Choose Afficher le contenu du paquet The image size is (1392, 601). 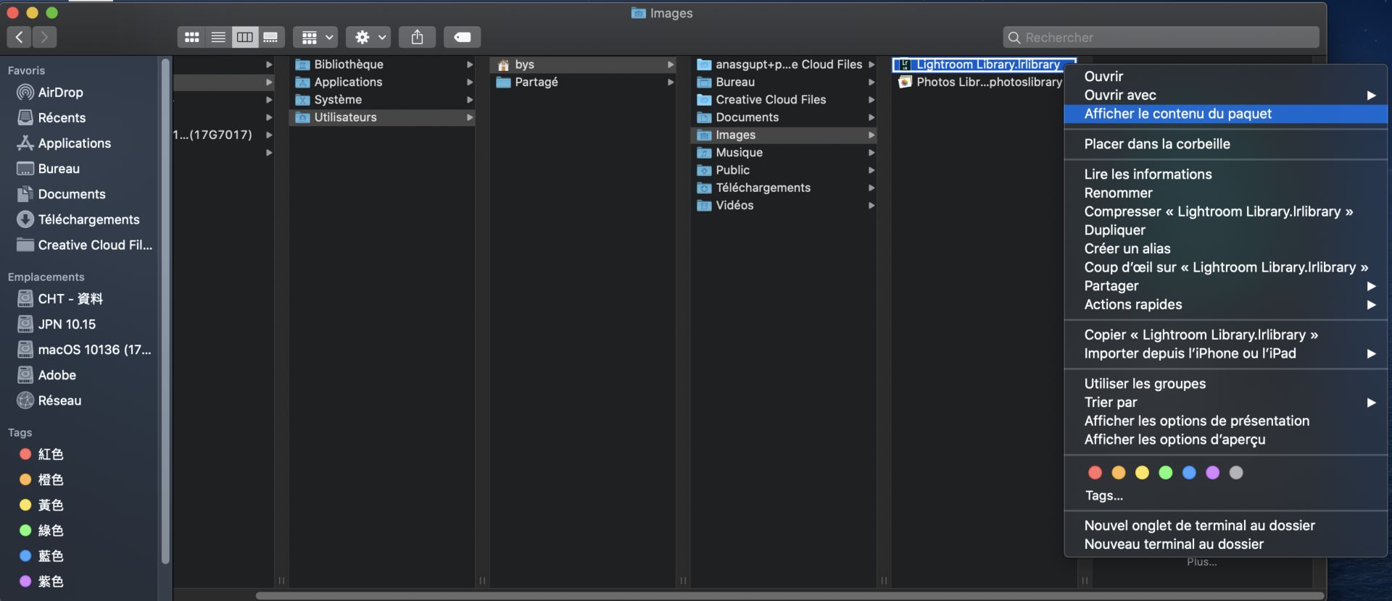(x=1225, y=114)
